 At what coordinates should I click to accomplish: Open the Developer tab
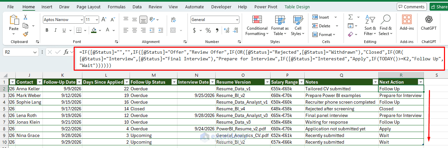221,7
